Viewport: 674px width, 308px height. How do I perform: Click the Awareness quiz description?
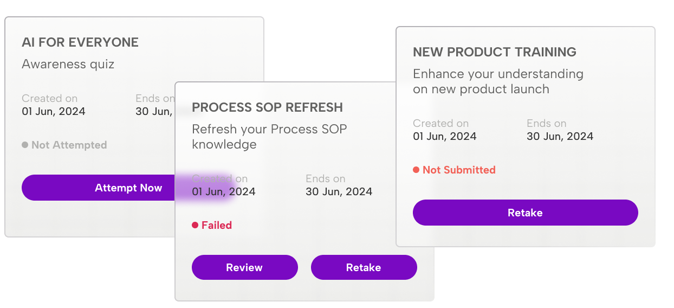coord(68,64)
